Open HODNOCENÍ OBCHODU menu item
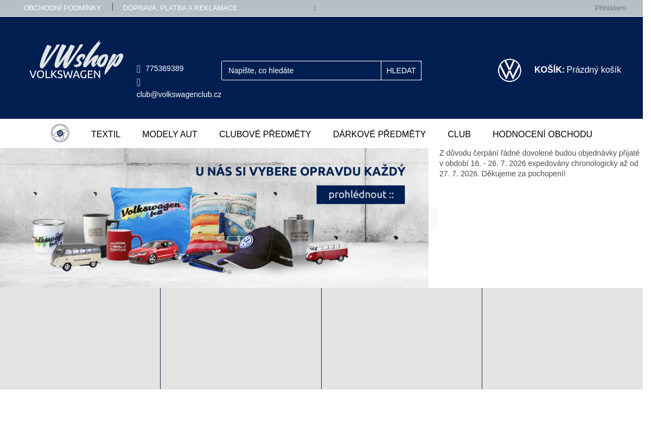The width and height of the screenshot is (651, 434). [x=542, y=134]
